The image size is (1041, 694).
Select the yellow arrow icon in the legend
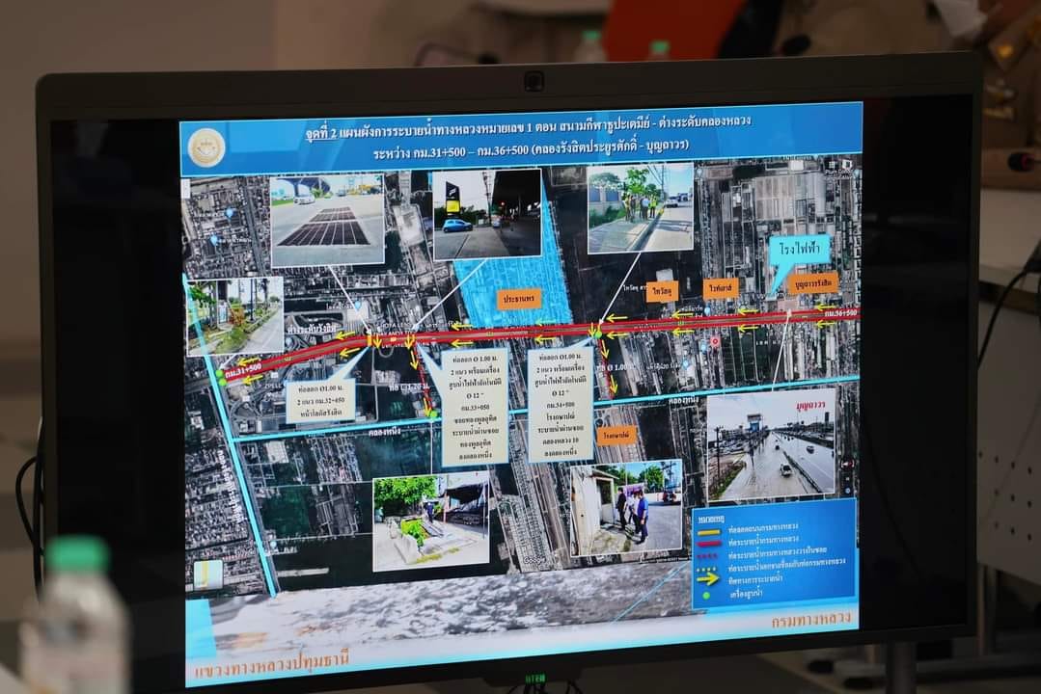click(709, 578)
